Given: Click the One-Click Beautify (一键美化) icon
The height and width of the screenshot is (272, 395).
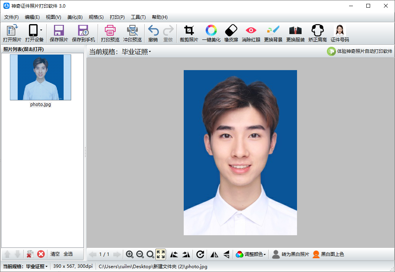Looking at the screenshot, I should coord(211,31).
